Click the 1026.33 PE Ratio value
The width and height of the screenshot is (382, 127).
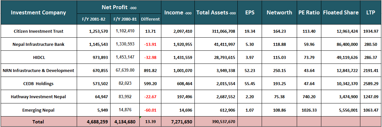coord(309,110)
